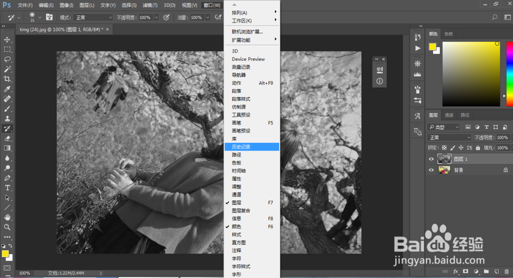This screenshot has width=513, height=278.
Task: Open the 模式 blend mode dropdown
Action: (x=93, y=17)
